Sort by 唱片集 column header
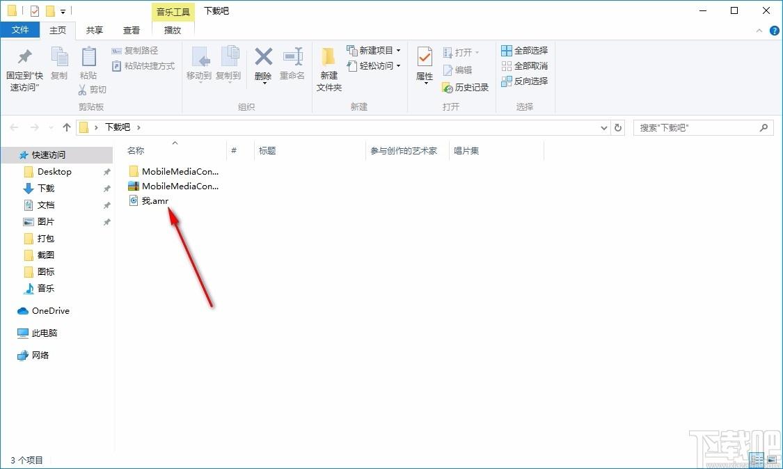The image size is (783, 469). pos(466,150)
